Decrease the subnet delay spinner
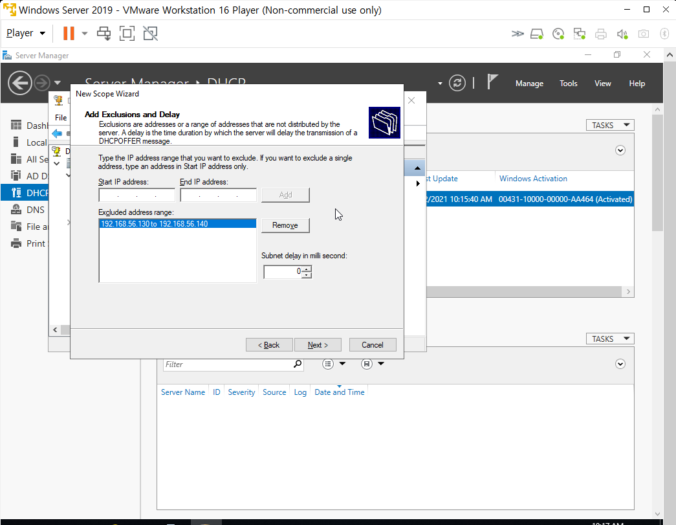 tap(307, 274)
